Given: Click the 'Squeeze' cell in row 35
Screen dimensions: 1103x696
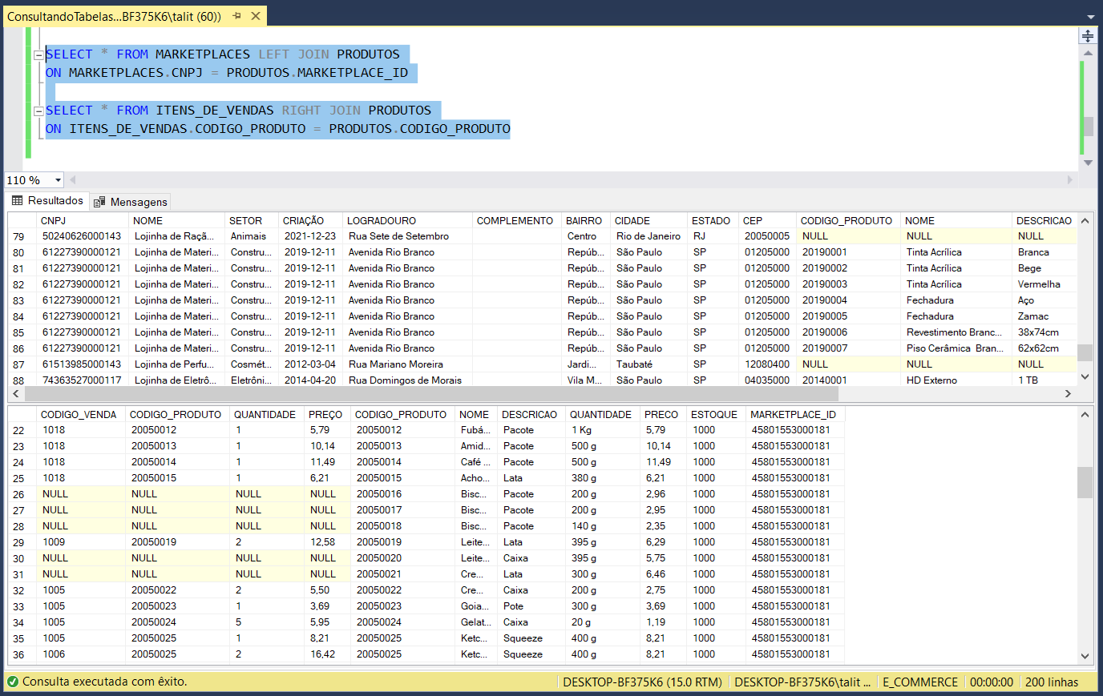Looking at the screenshot, I should [530, 638].
